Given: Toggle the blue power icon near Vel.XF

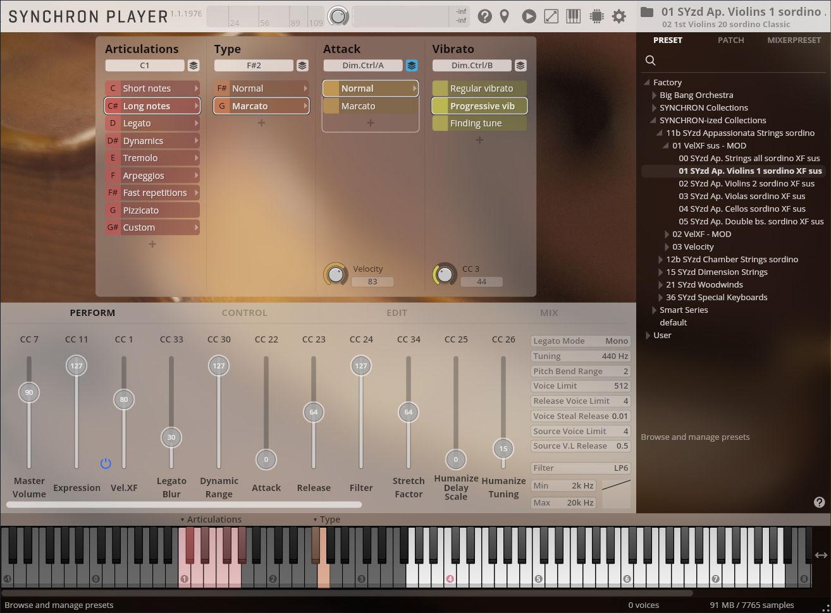Looking at the screenshot, I should pos(106,463).
